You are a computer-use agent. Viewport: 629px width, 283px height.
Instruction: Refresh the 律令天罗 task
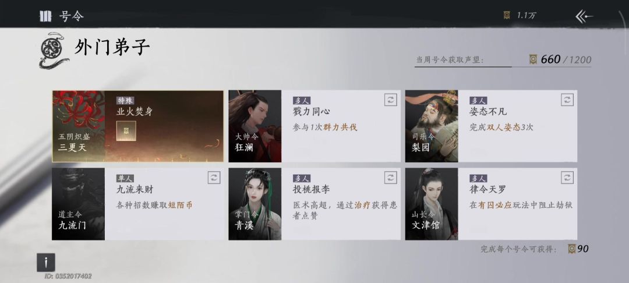(x=567, y=178)
